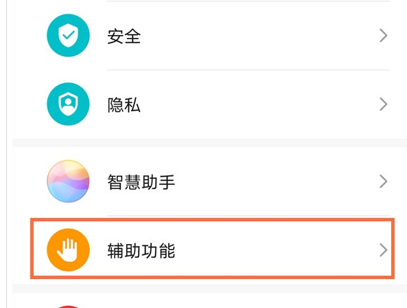Screen dimensions: 407x308
Task: Select the 智慧助手 text label
Action: (x=141, y=182)
